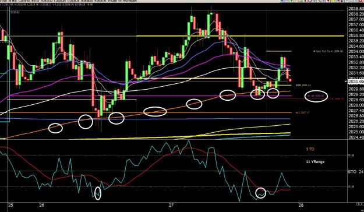
Task: Click date label 28 on time axis
Action: coord(301,205)
